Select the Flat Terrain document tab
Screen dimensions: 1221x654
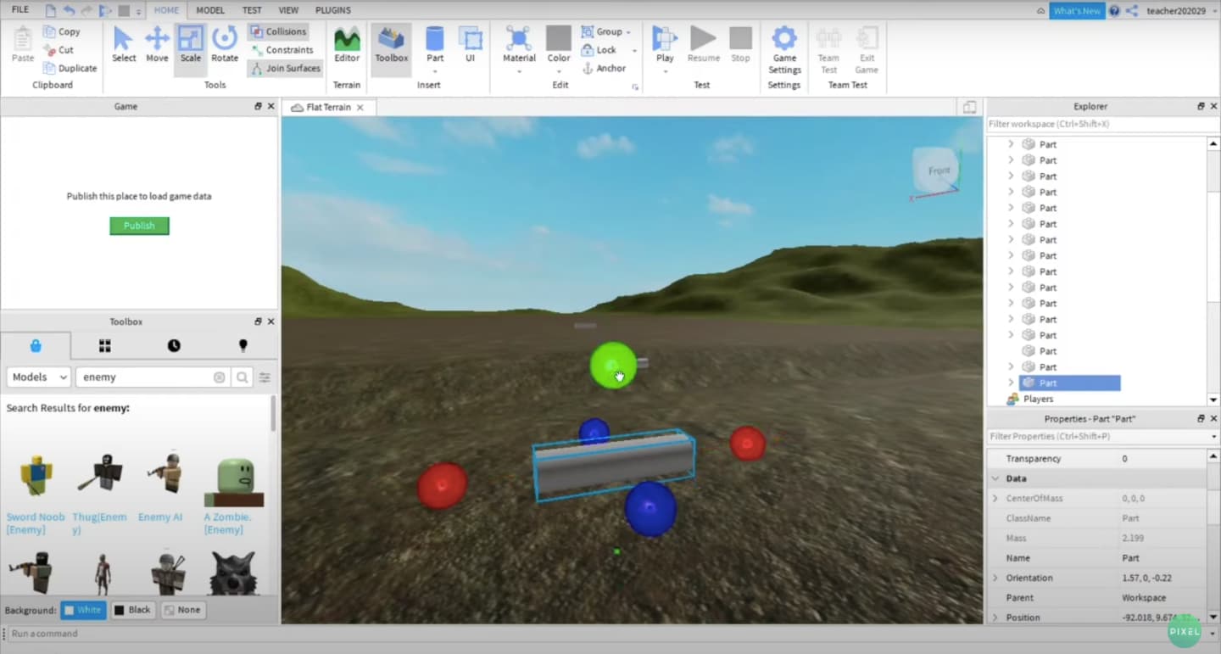[327, 108]
